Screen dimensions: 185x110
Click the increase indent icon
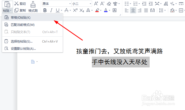click(x=151, y=4)
